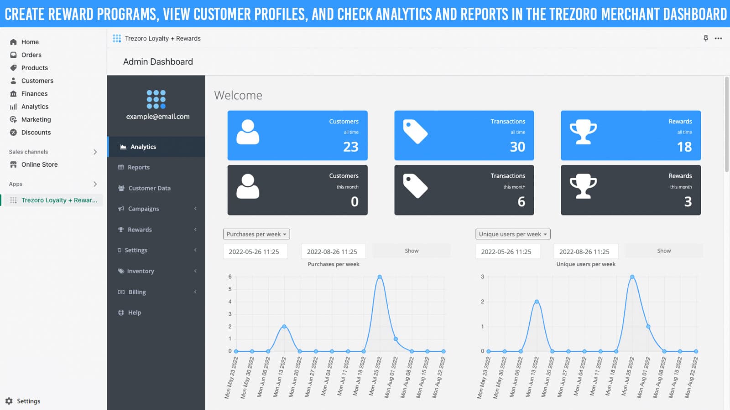Click the Trezoro dots logo in the header
The width and height of the screenshot is (730, 410).
pyautogui.click(x=117, y=38)
